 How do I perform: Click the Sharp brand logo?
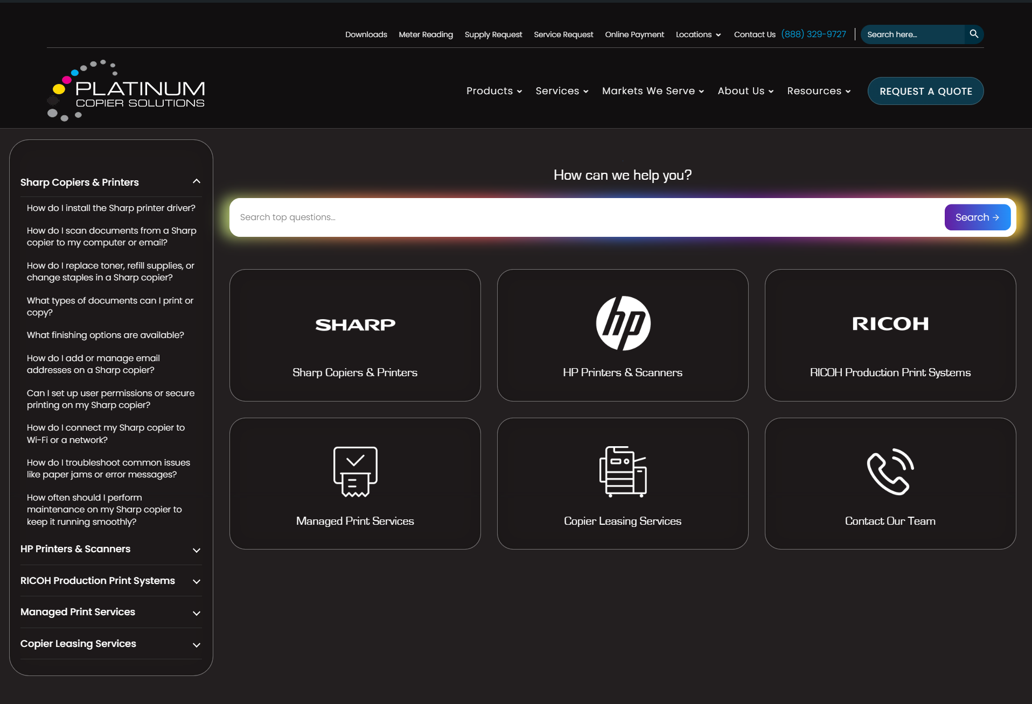355,325
